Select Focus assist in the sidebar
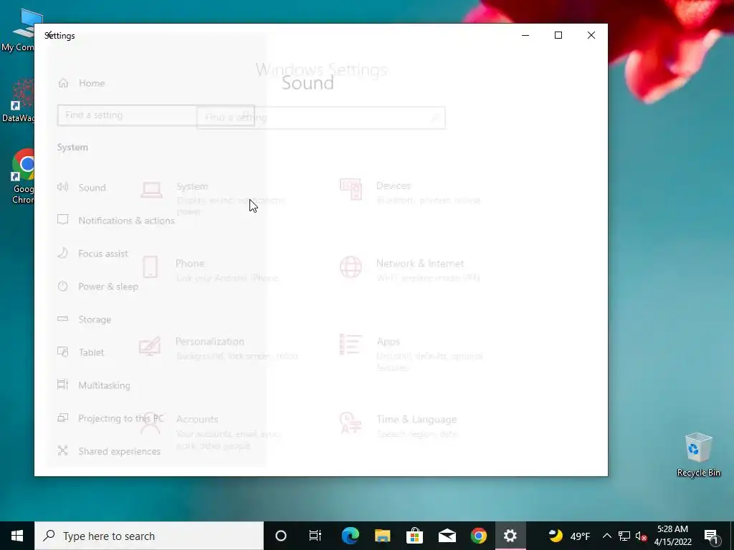 92,254
